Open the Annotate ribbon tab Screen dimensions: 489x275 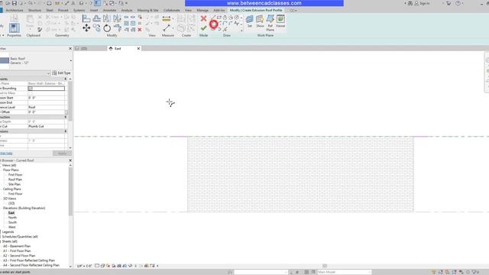[109, 10]
